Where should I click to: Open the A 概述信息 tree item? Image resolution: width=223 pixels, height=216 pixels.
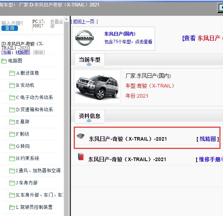28,73
